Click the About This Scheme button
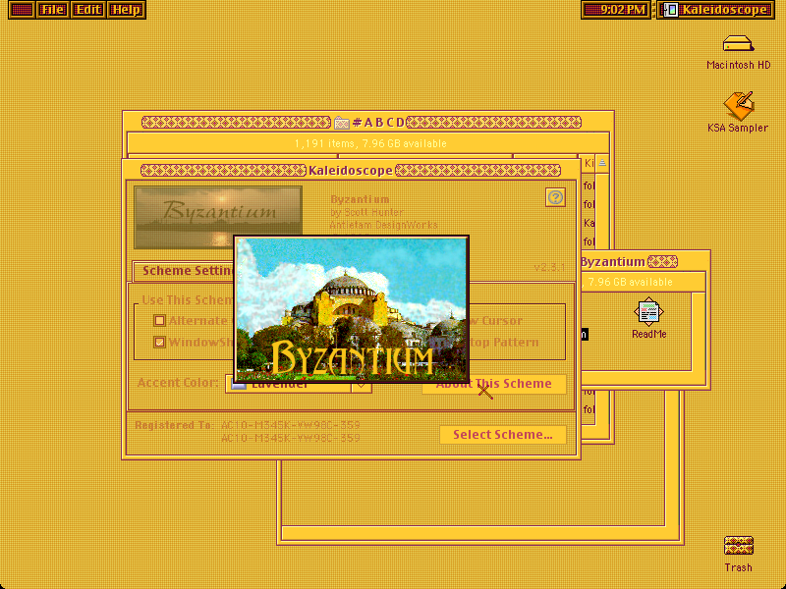The height and width of the screenshot is (589, 786). pos(494,384)
